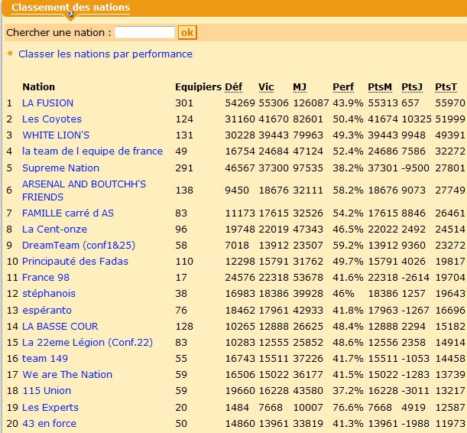Click DreamTeam's Déf value 7018
This screenshot has width=467, height=433.
point(237,246)
